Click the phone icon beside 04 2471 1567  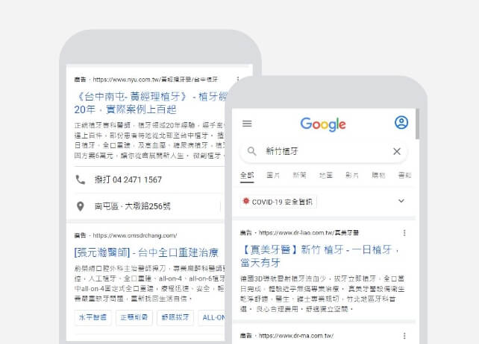pyautogui.click(x=81, y=179)
